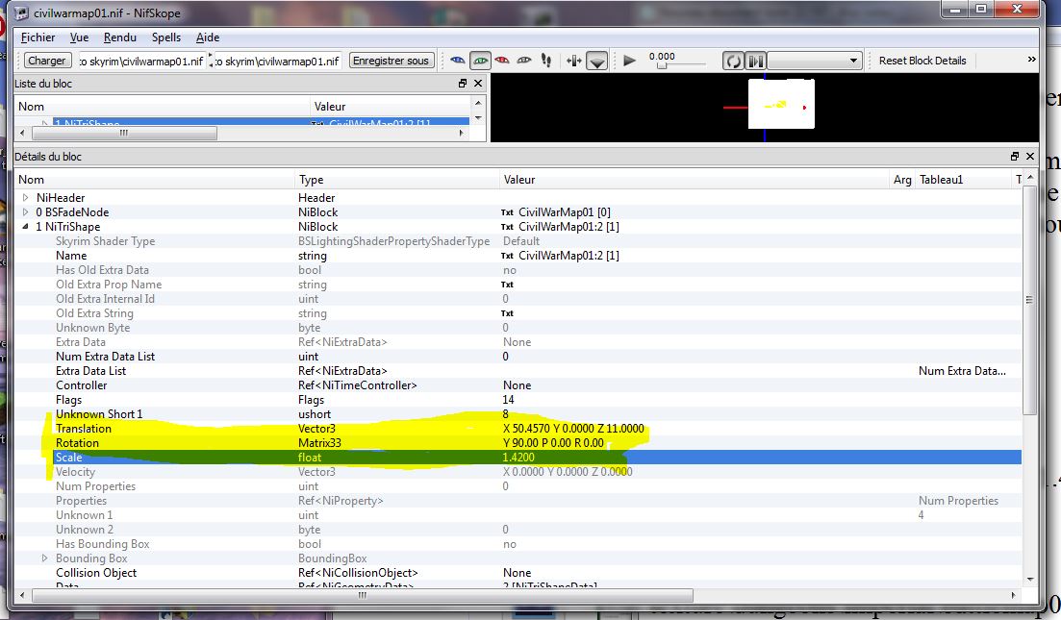This screenshot has width=1061, height=620.
Task: Click the Enregistrer sous button
Action: 391,61
